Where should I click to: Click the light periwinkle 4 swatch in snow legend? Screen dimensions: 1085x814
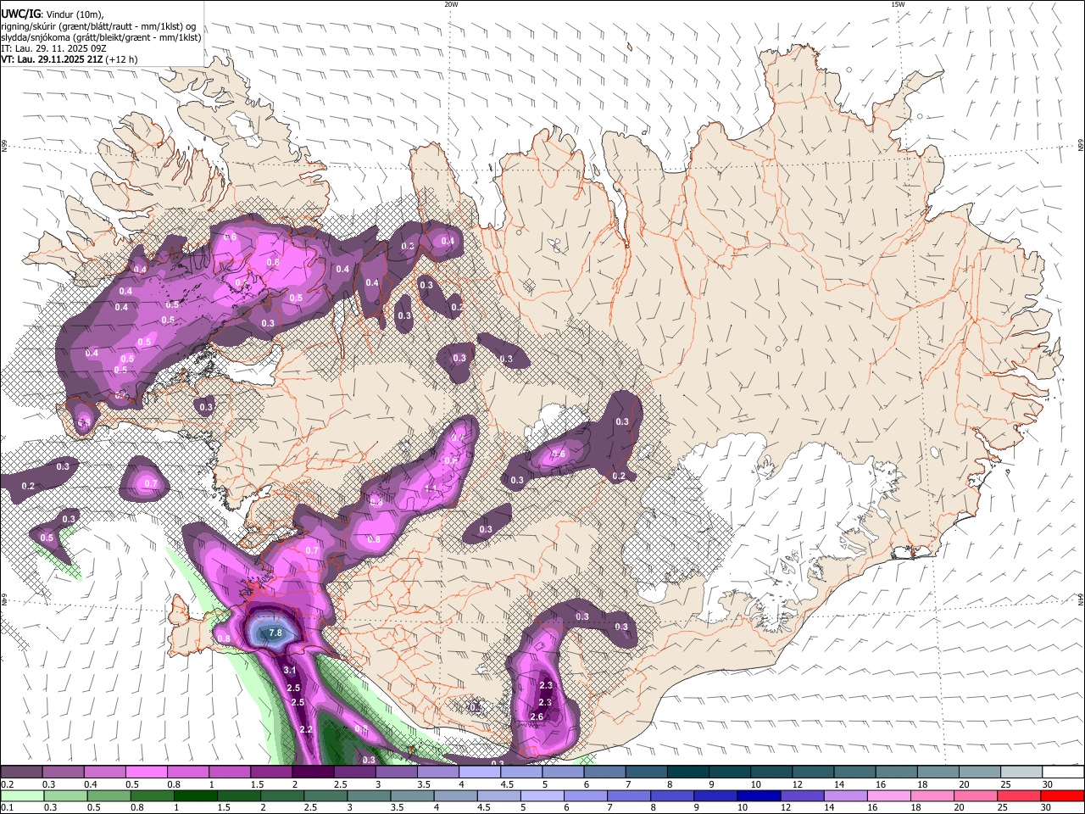pos(480,772)
